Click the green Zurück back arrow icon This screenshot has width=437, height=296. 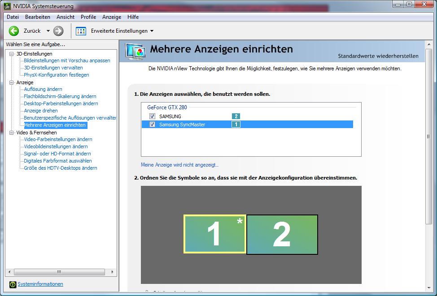13,31
